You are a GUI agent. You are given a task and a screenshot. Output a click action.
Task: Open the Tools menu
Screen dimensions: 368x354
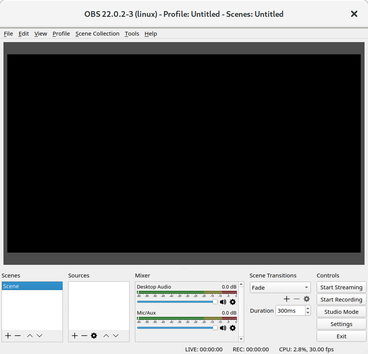click(132, 34)
